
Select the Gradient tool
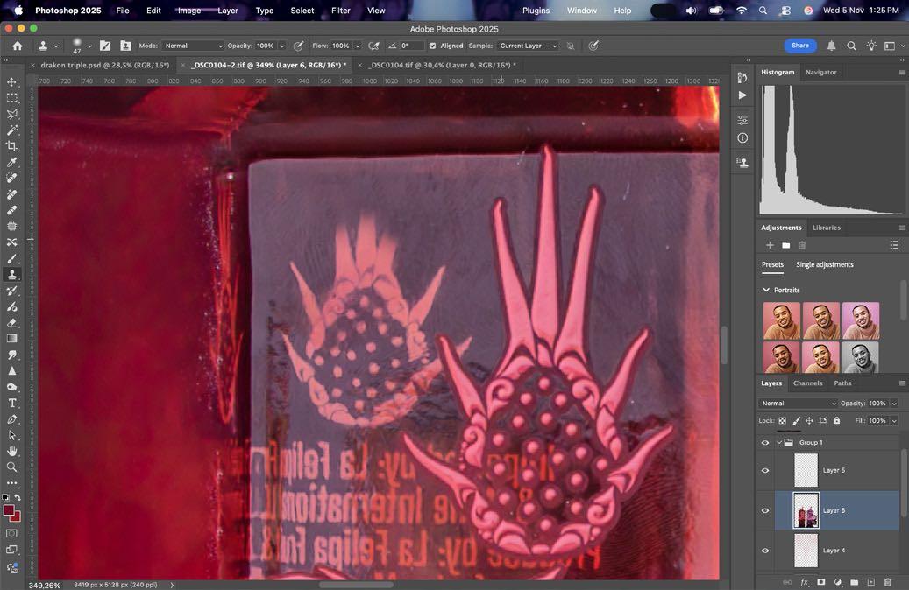11,339
